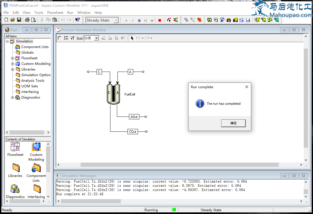
Task: Click the flowsheet horizontal scrollbar thumb
Action: [180, 165]
